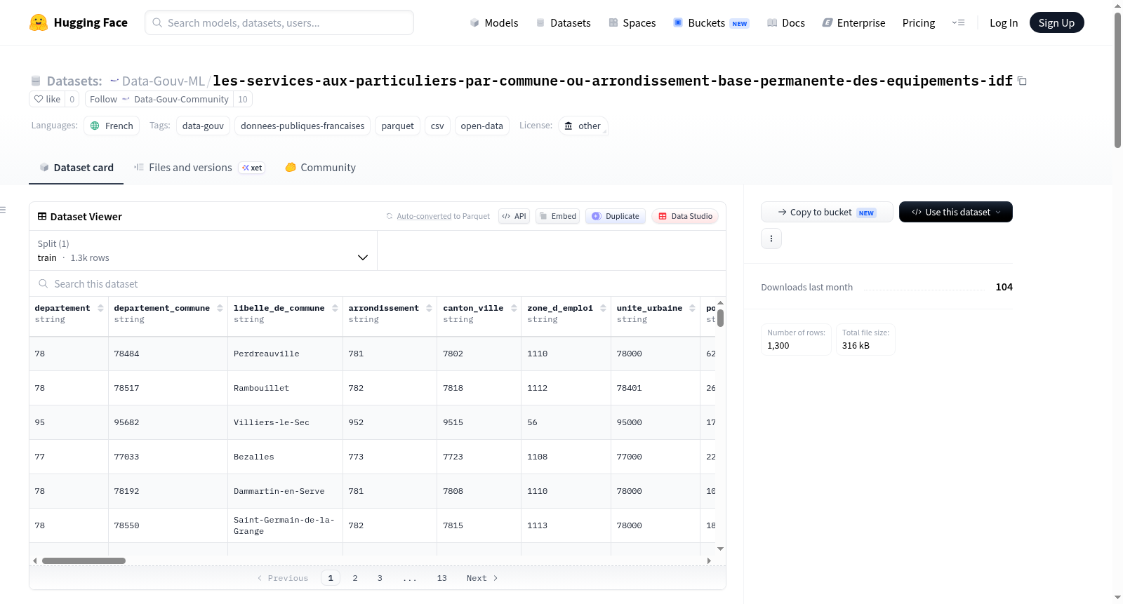
Task: Open the API button
Action: [514, 216]
